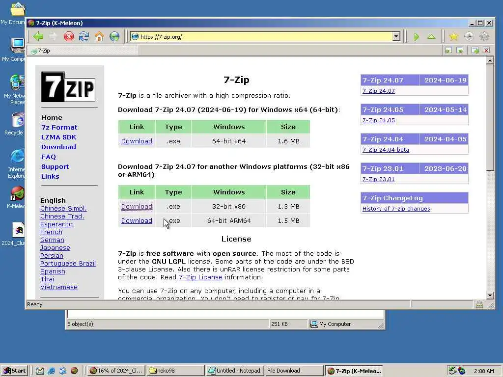Click the status bar icon at right
503x377 pixels.
tap(479, 304)
